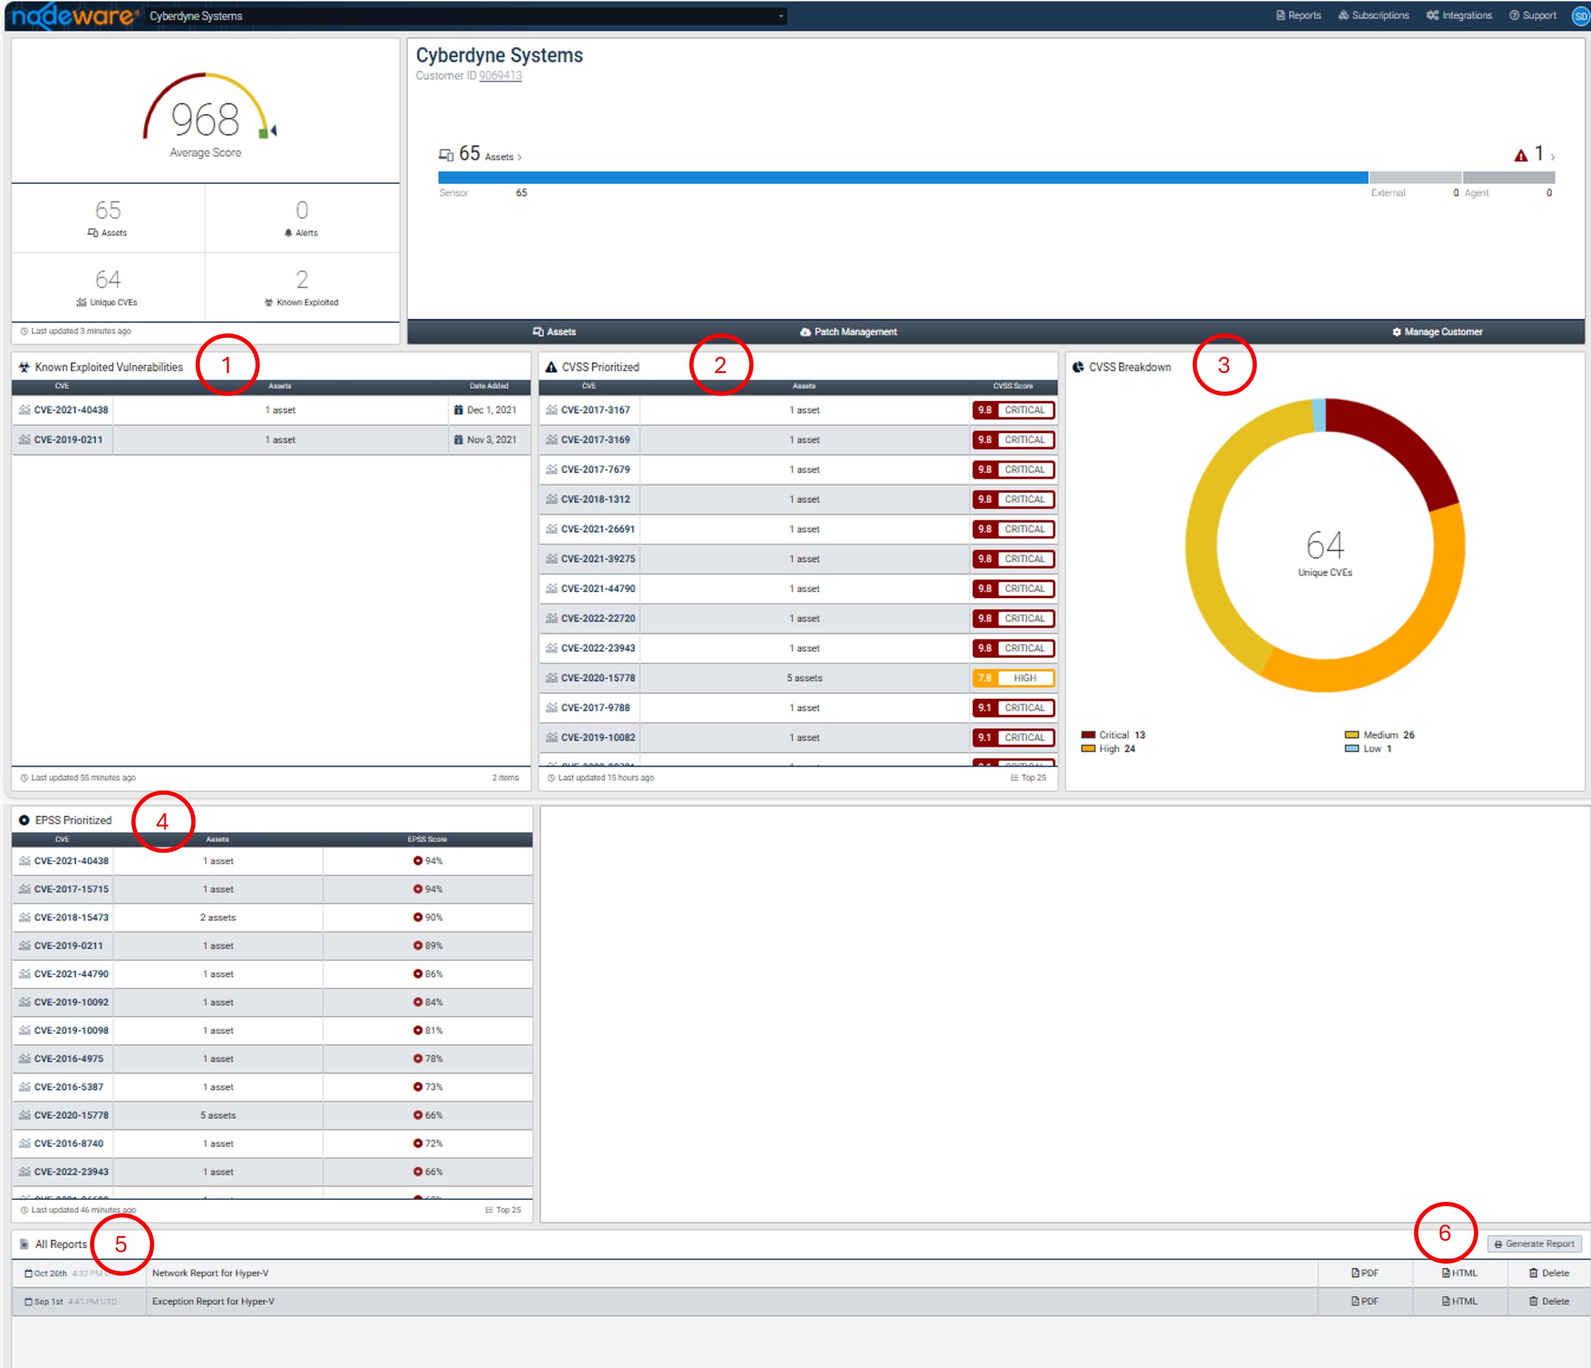This screenshot has height=1368, width=1591.
Task: Click the bug icon beside CVE-2019-10082
Action: (551, 738)
